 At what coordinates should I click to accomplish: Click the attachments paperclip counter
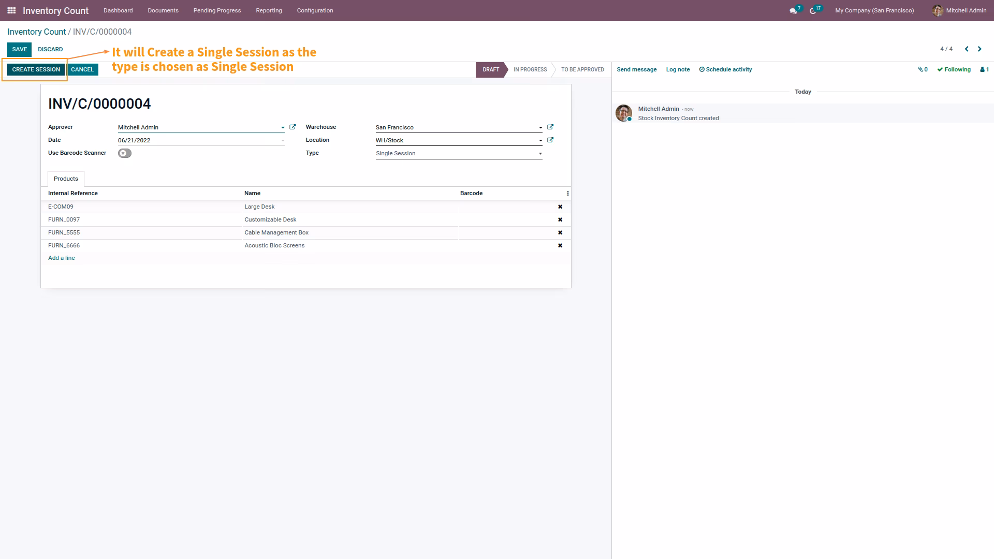point(923,69)
